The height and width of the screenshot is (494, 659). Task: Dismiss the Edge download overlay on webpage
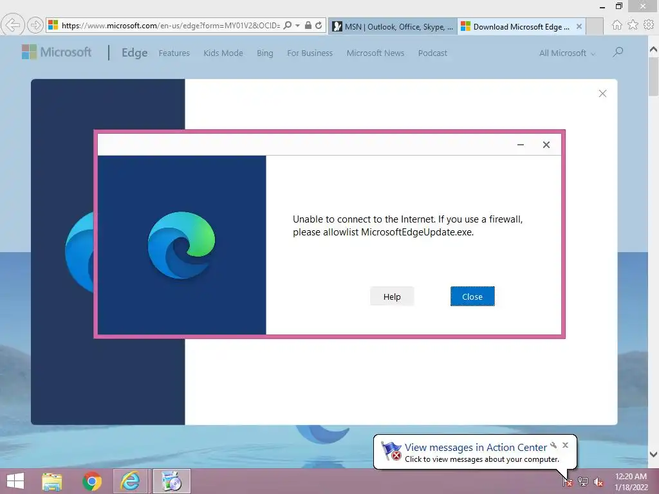[602, 94]
